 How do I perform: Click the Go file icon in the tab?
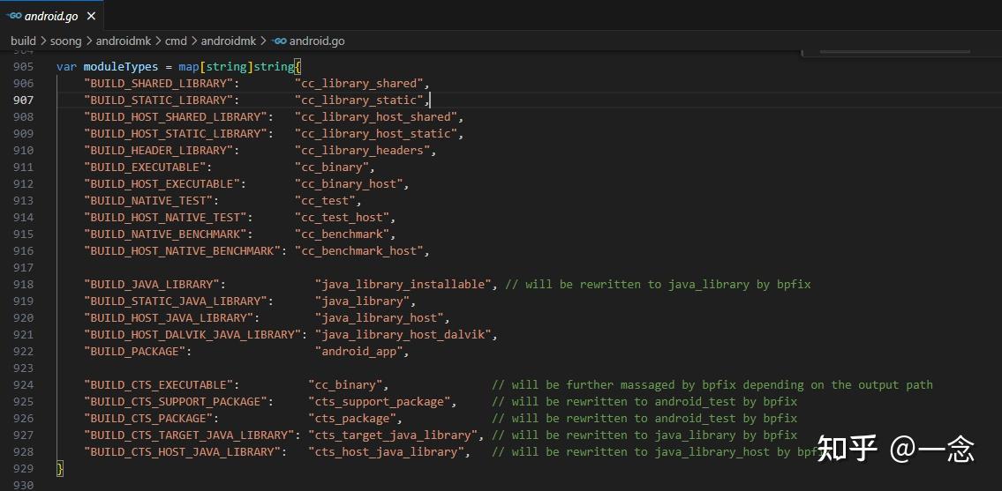click(x=14, y=16)
